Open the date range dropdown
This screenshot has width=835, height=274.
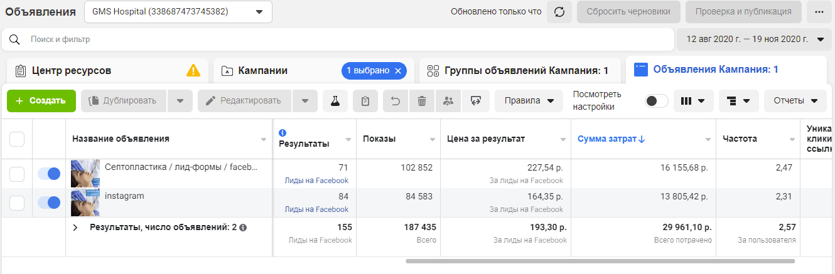753,39
